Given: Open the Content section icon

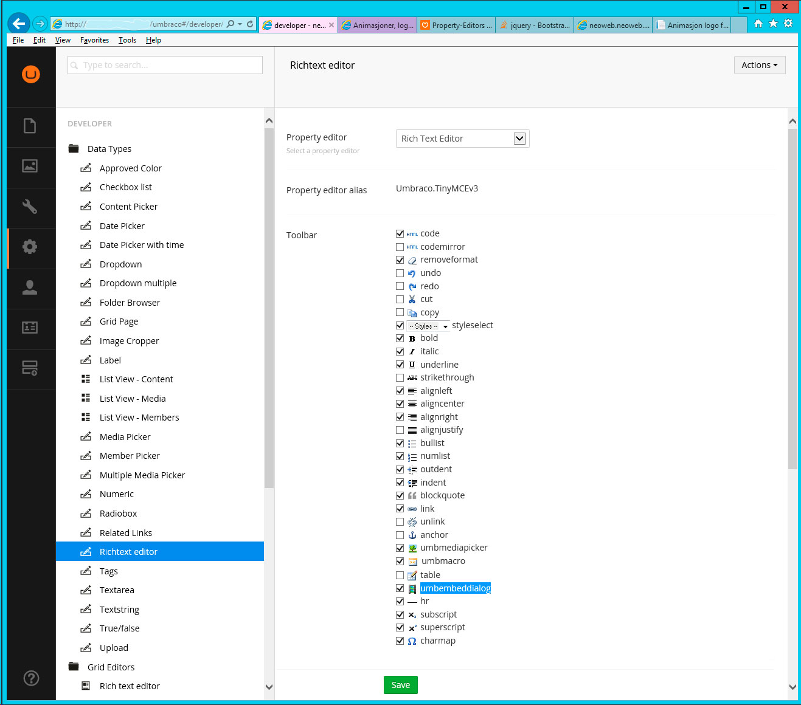Looking at the screenshot, I should coord(30,126).
